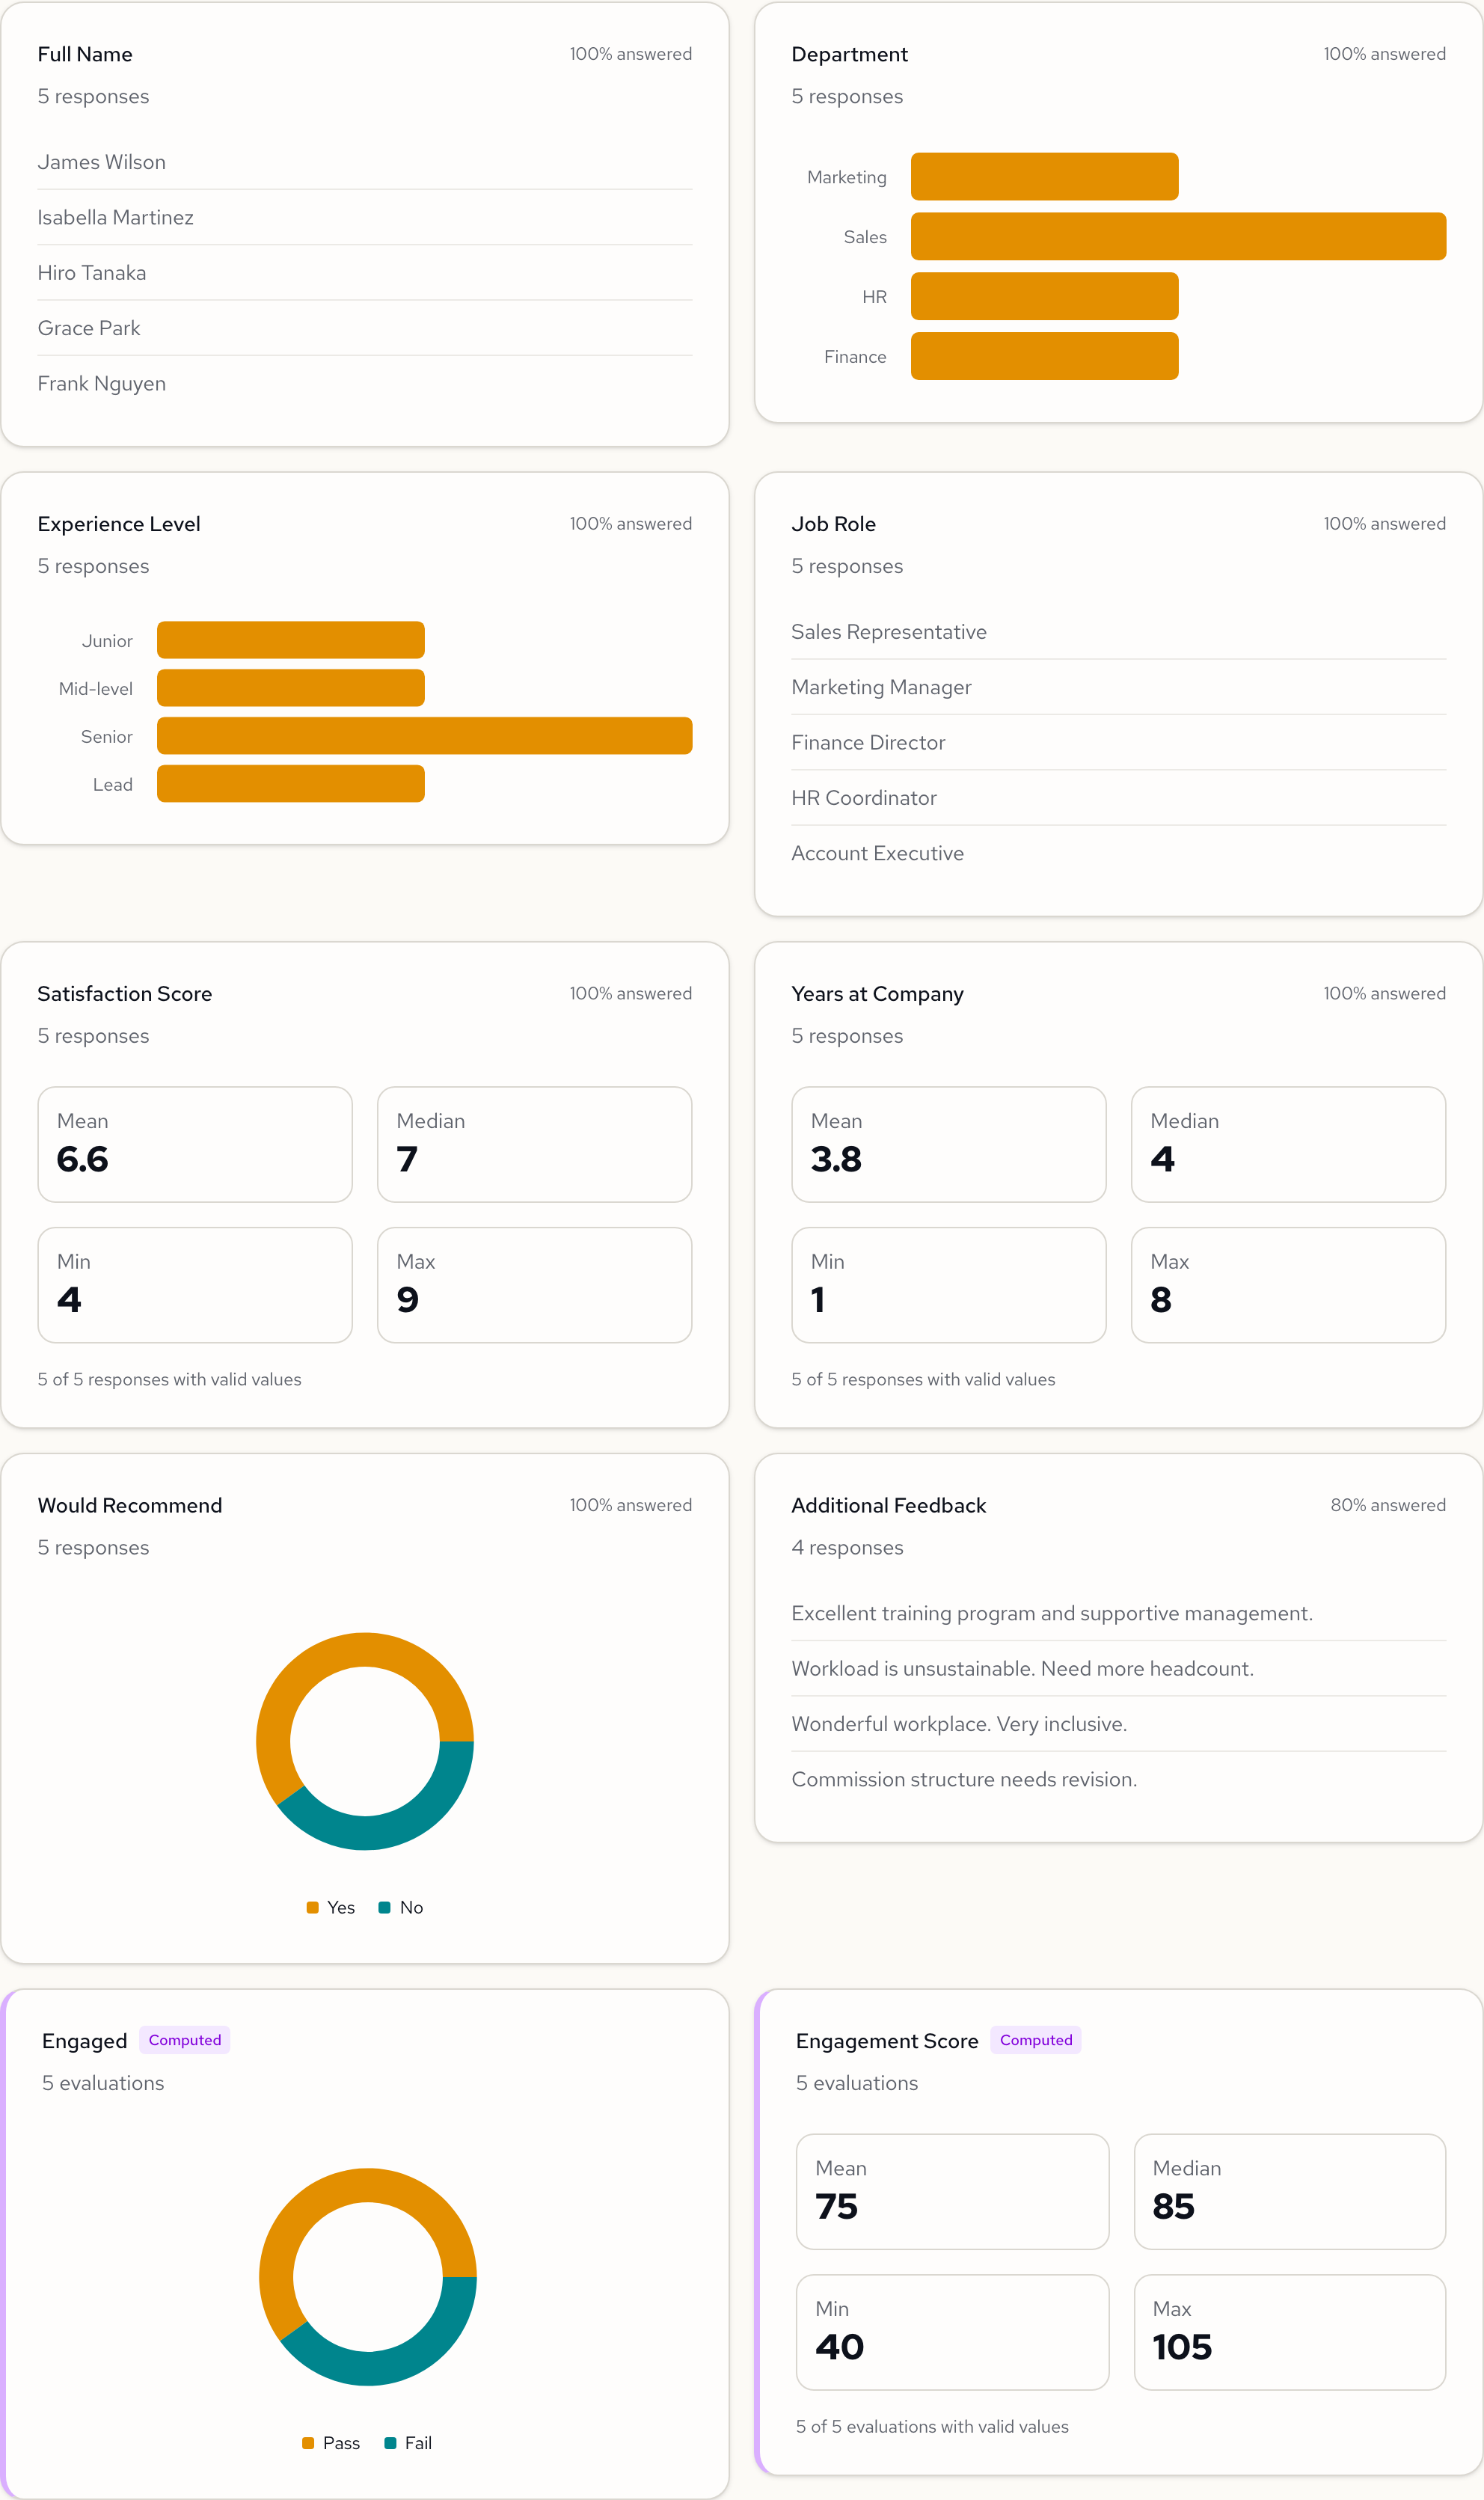Screen dimensions: 1484x2500
Task: Click the Sales bar in Department chart
Action: [x=1177, y=236]
